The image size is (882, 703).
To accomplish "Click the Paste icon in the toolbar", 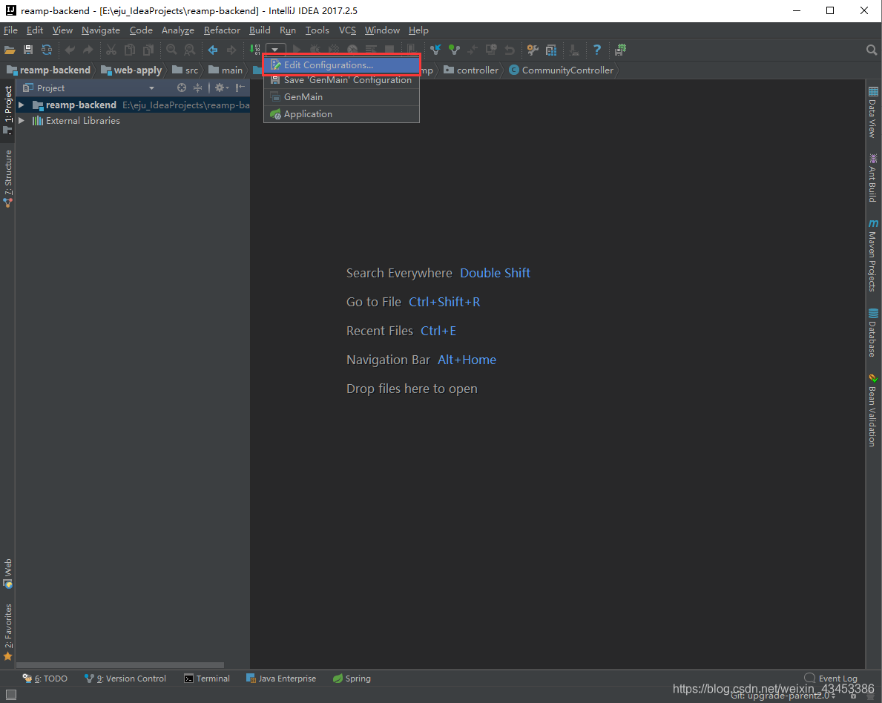I will [x=148, y=50].
